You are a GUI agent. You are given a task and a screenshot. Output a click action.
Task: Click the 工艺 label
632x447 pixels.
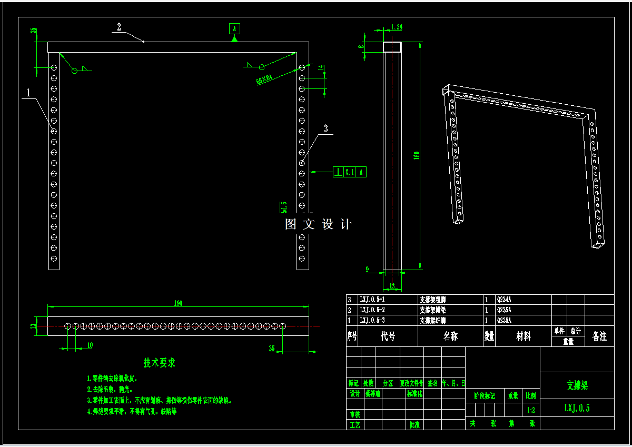click(x=355, y=424)
